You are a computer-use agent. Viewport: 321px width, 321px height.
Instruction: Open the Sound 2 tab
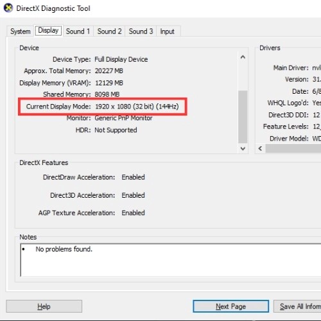tap(109, 31)
